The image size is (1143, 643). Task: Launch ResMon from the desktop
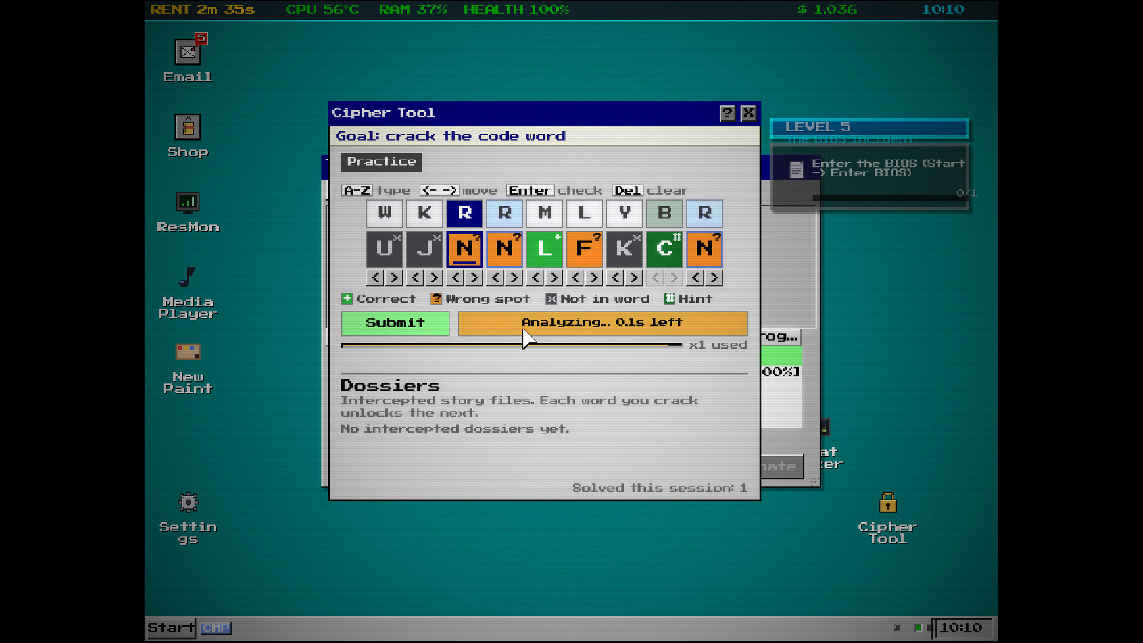(188, 212)
